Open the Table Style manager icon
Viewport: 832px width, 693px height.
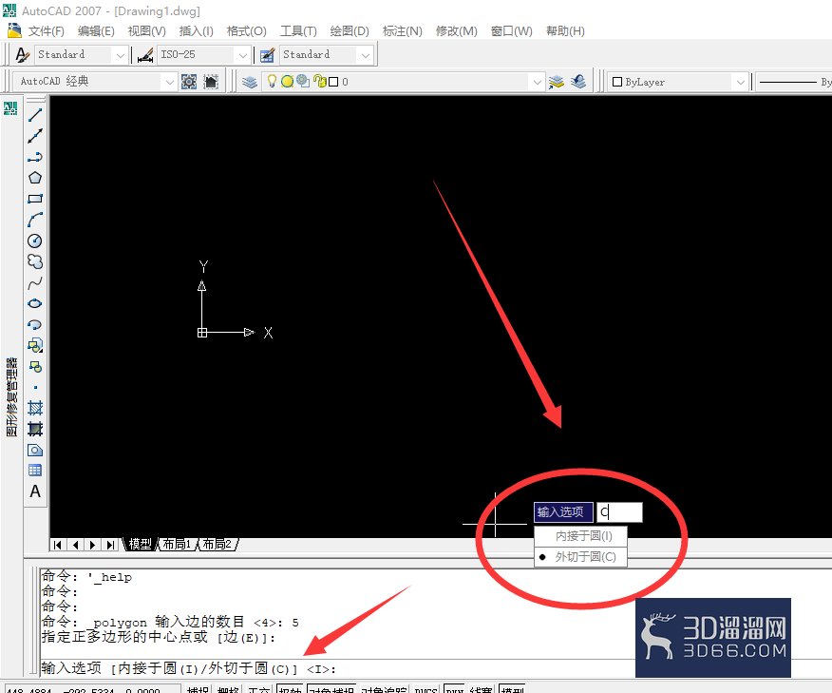coord(268,55)
